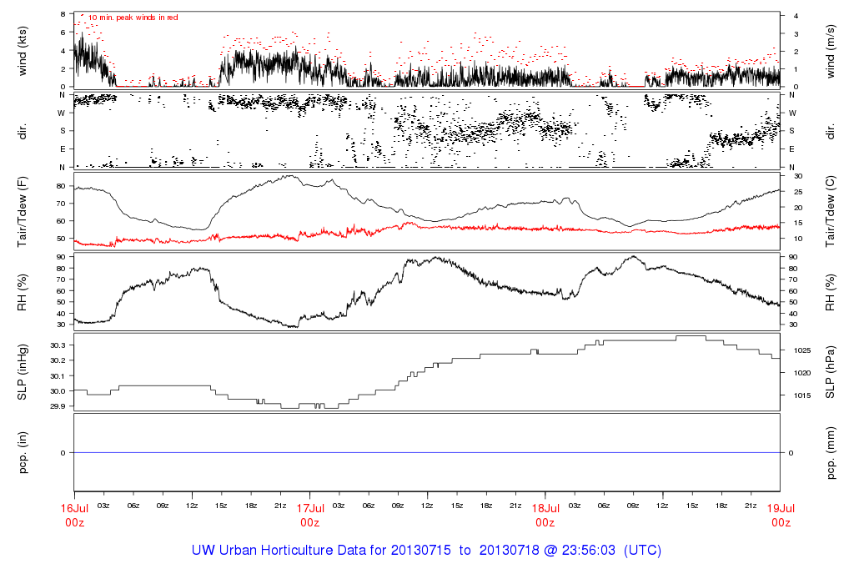Screen dimensions: 854x584
Task: Select the '29.9' SLP tick value
Action: [58, 406]
